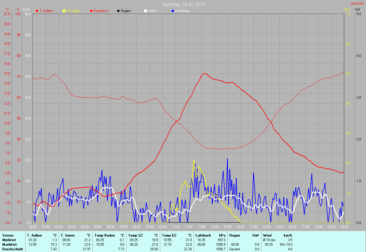Click the km/h unit label above the chart

(26, 9)
